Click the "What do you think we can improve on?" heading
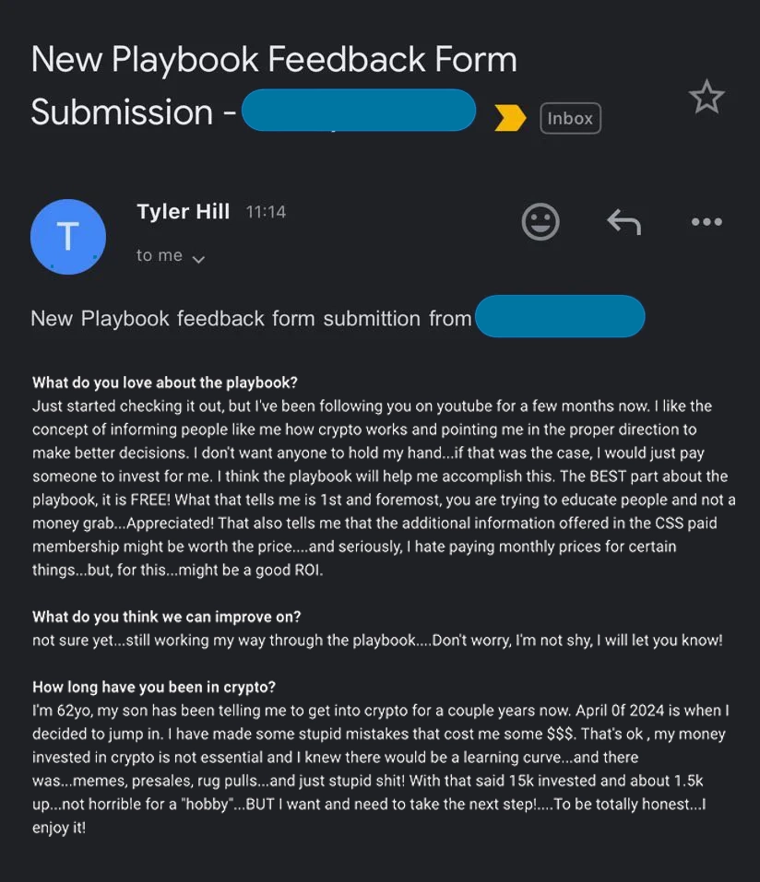Screen dimensions: 760x882 [x=166, y=617]
